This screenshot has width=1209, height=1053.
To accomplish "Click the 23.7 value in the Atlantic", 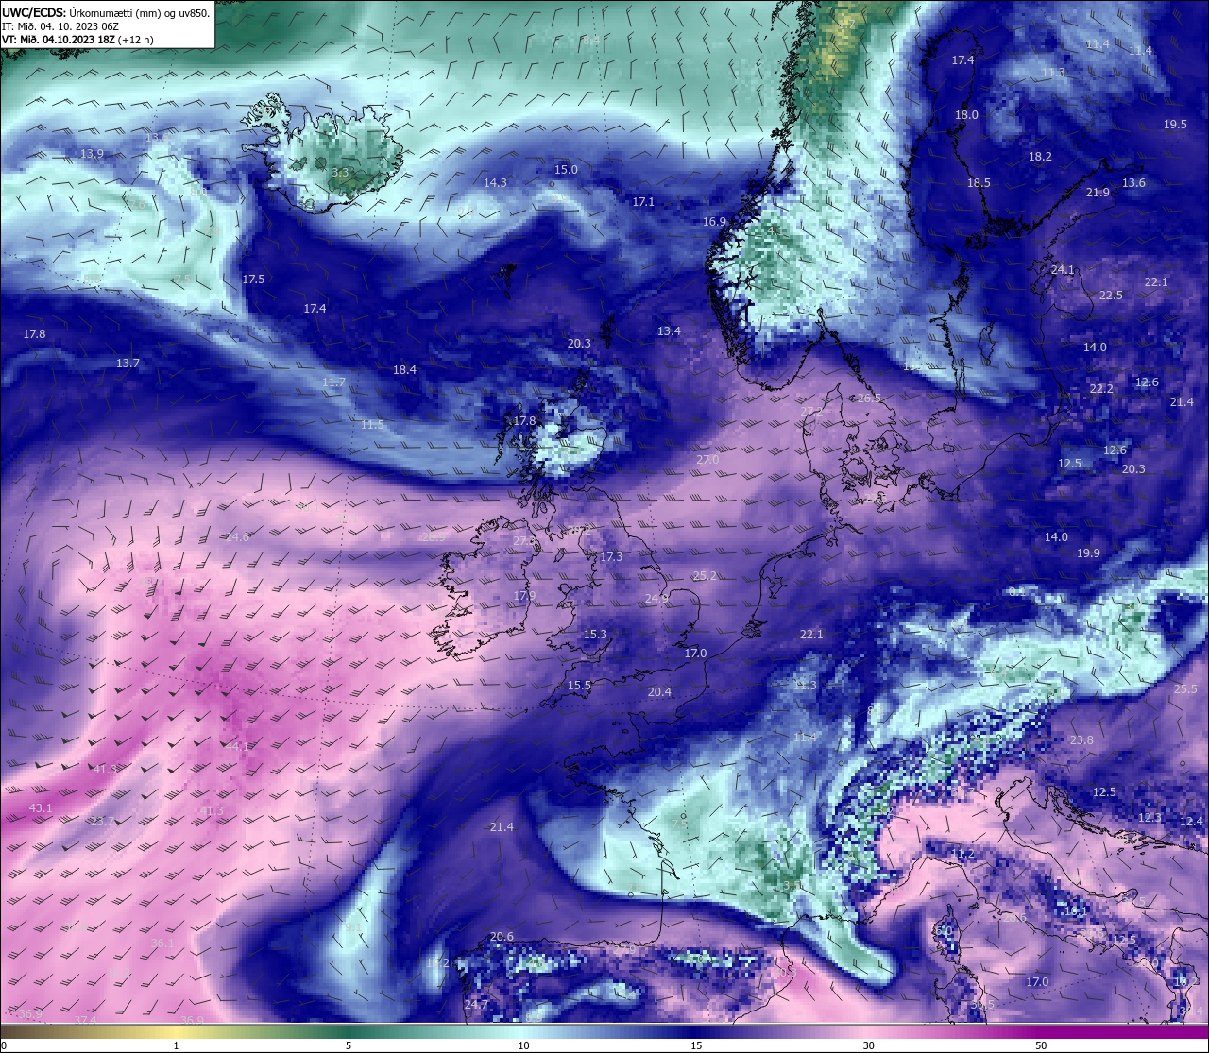I will (101, 822).
